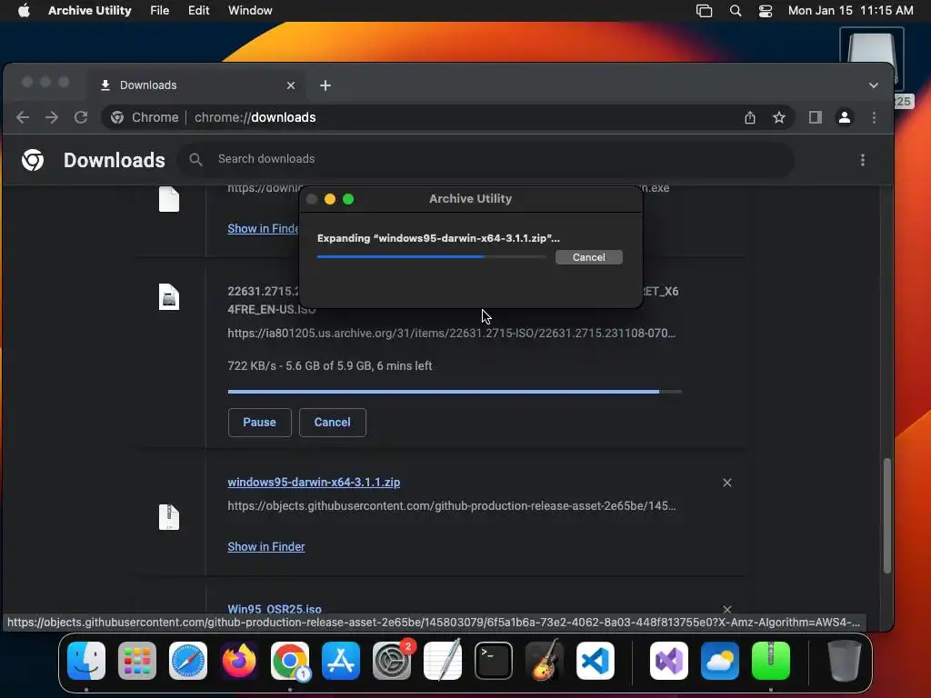
Task: Open System Settings from the Dock
Action: 392,661
